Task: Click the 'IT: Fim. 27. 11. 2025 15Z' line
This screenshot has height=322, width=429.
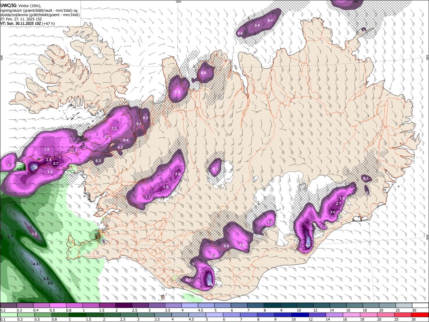Action: coord(21,19)
